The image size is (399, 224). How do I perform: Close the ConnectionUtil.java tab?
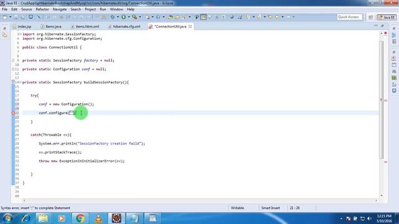tap(190, 26)
